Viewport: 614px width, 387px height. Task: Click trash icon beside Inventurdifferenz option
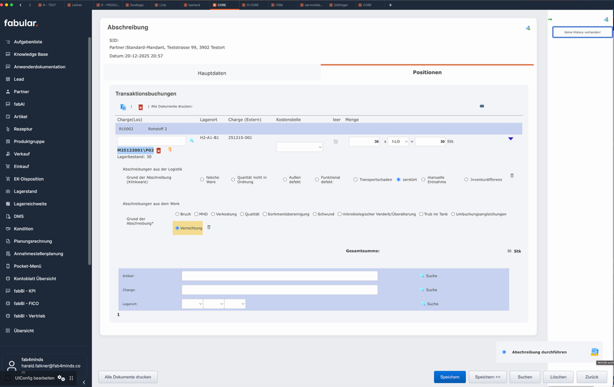coord(512,176)
